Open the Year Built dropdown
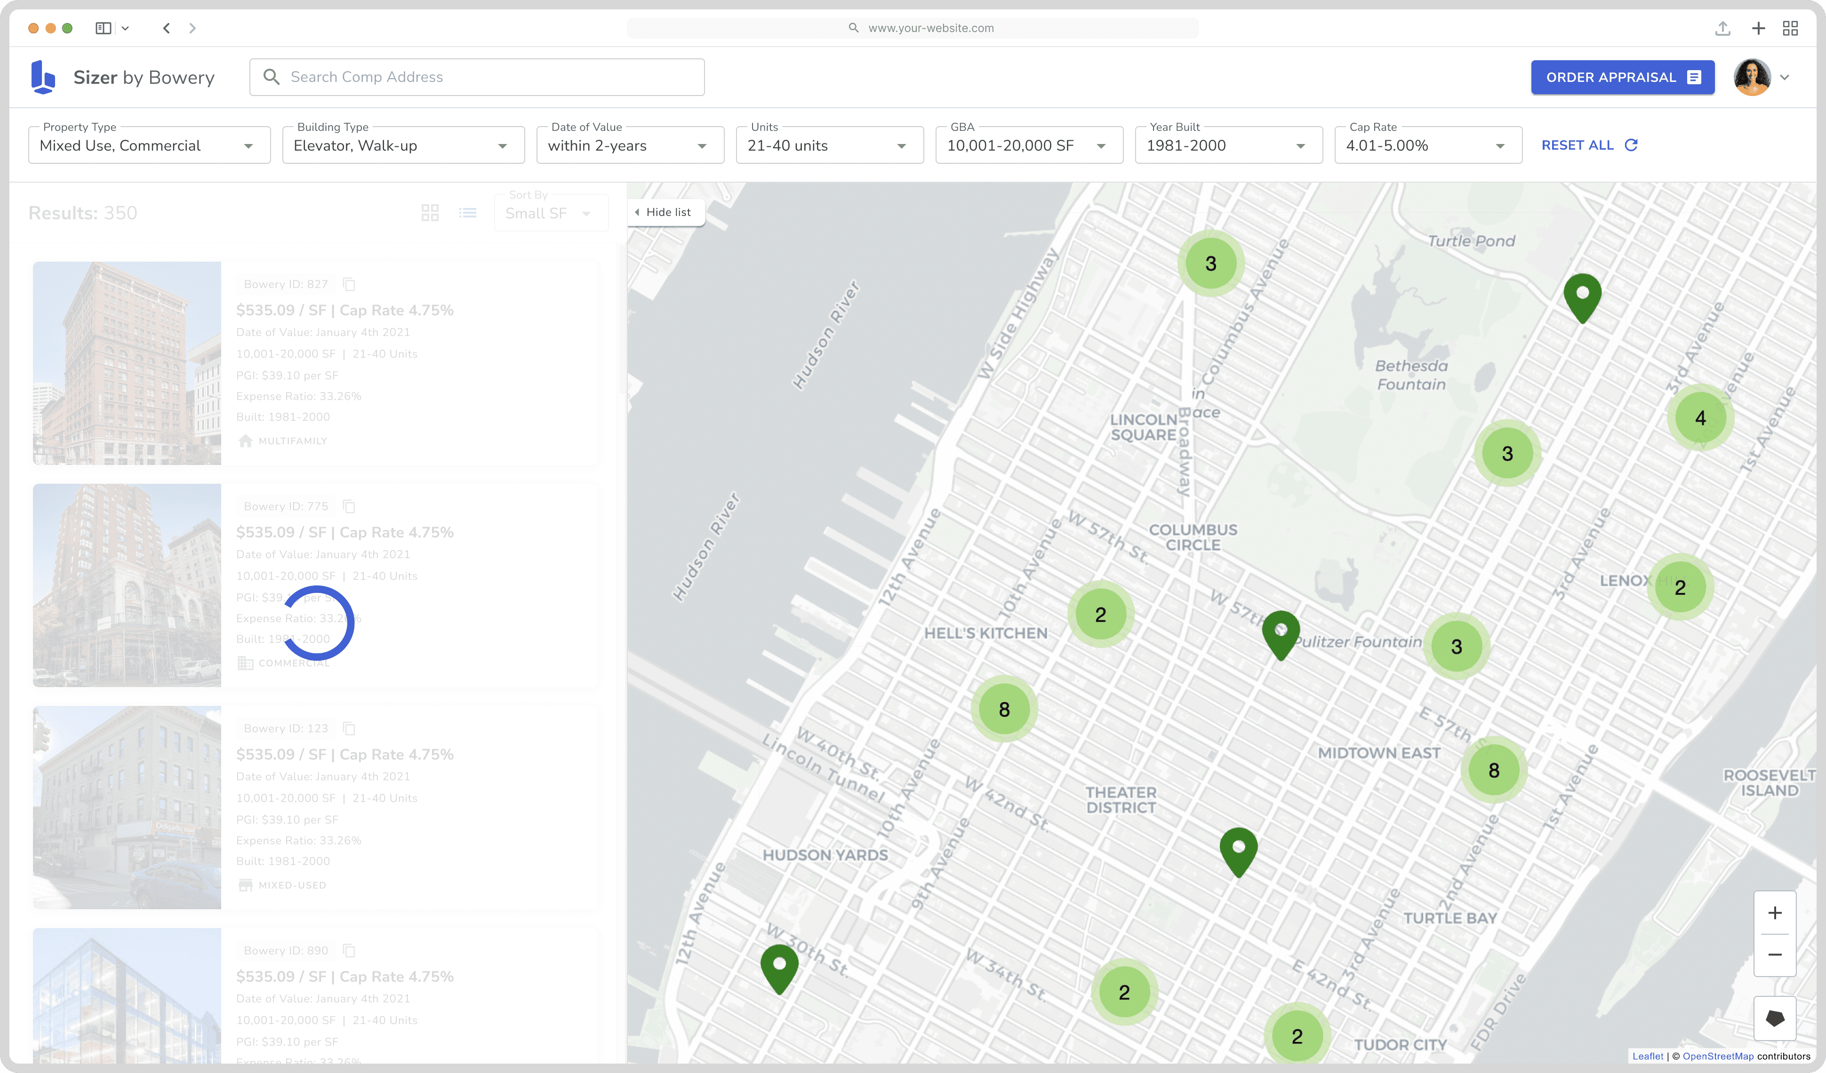 [1229, 145]
